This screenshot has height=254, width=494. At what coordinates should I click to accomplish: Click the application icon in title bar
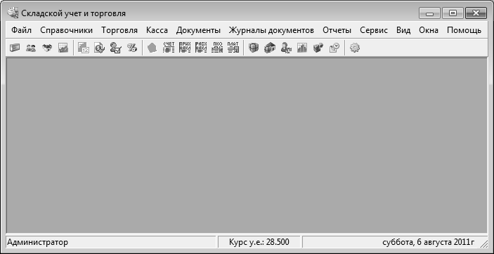13,13
